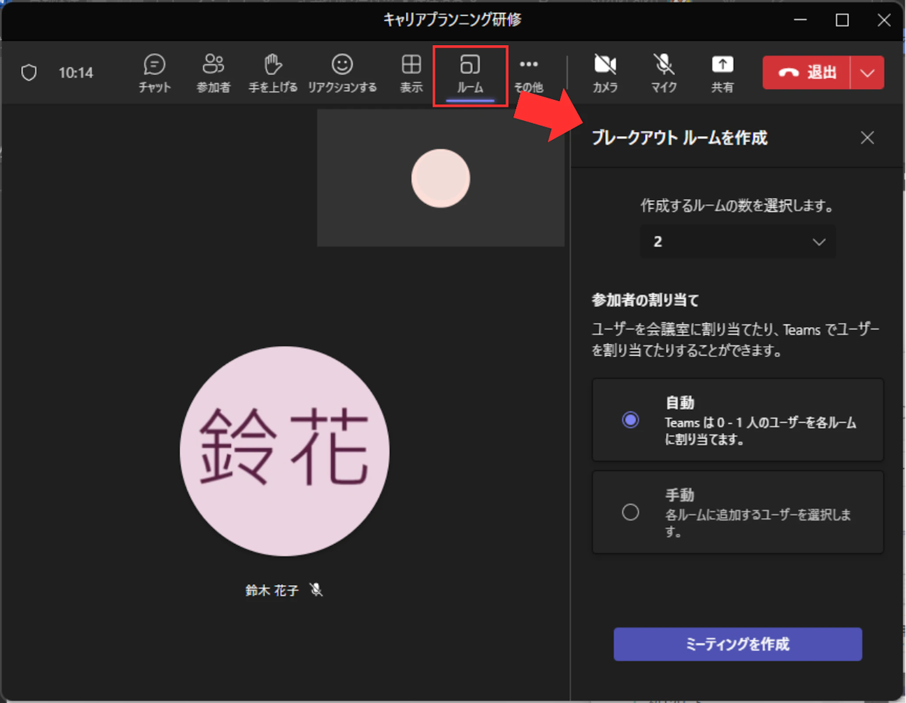This screenshot has height=703, width=906.
Task: Click the small self-view video tile
Action: [441, 178]
